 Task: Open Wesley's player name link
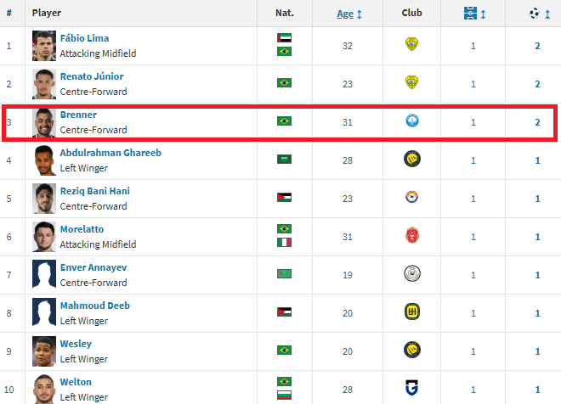point(76,344)
